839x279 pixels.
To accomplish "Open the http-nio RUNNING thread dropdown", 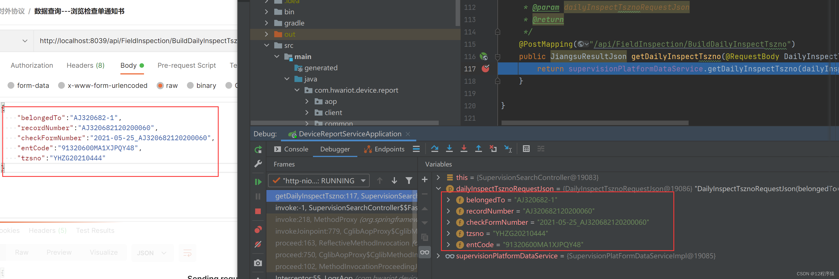I will (364, 180).
